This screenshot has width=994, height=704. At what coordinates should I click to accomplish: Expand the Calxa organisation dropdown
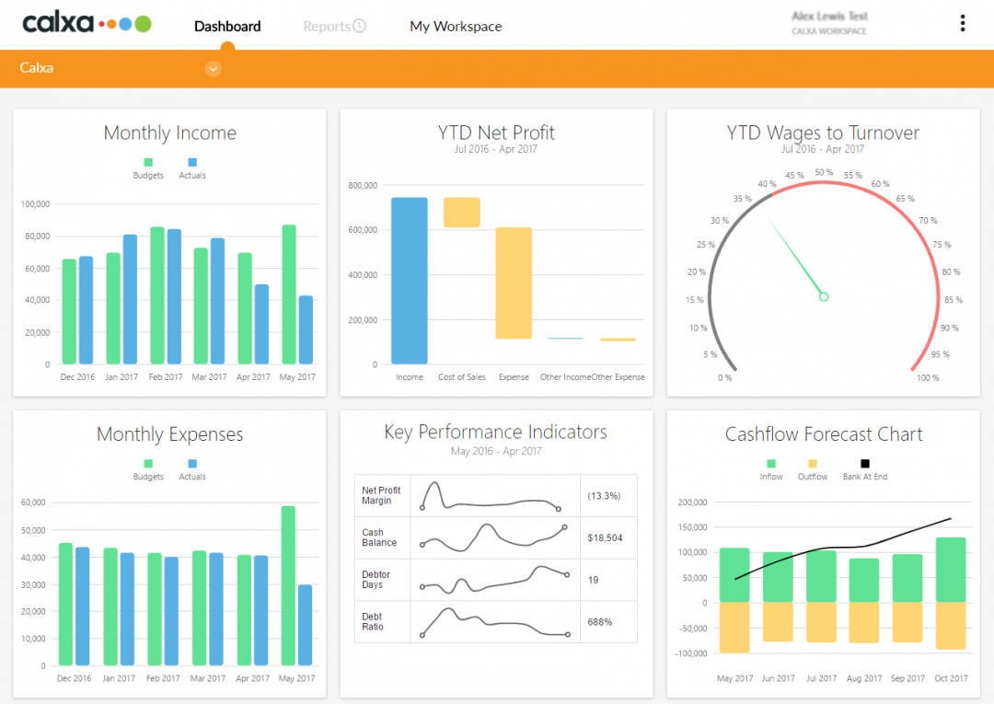[x=213, y=68]
